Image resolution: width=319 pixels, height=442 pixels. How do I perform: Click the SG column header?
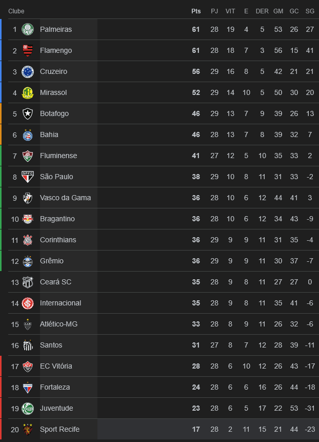pos(310,11)
